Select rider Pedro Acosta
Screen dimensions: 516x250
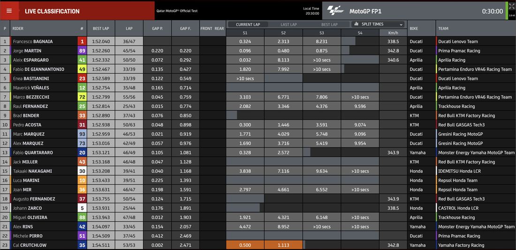click(x=27, y=125)
